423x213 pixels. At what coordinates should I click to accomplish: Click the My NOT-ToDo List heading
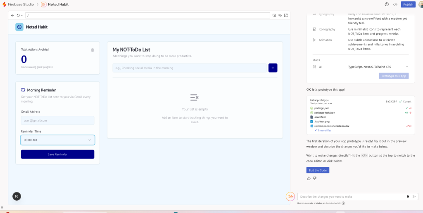click(131, 50)
